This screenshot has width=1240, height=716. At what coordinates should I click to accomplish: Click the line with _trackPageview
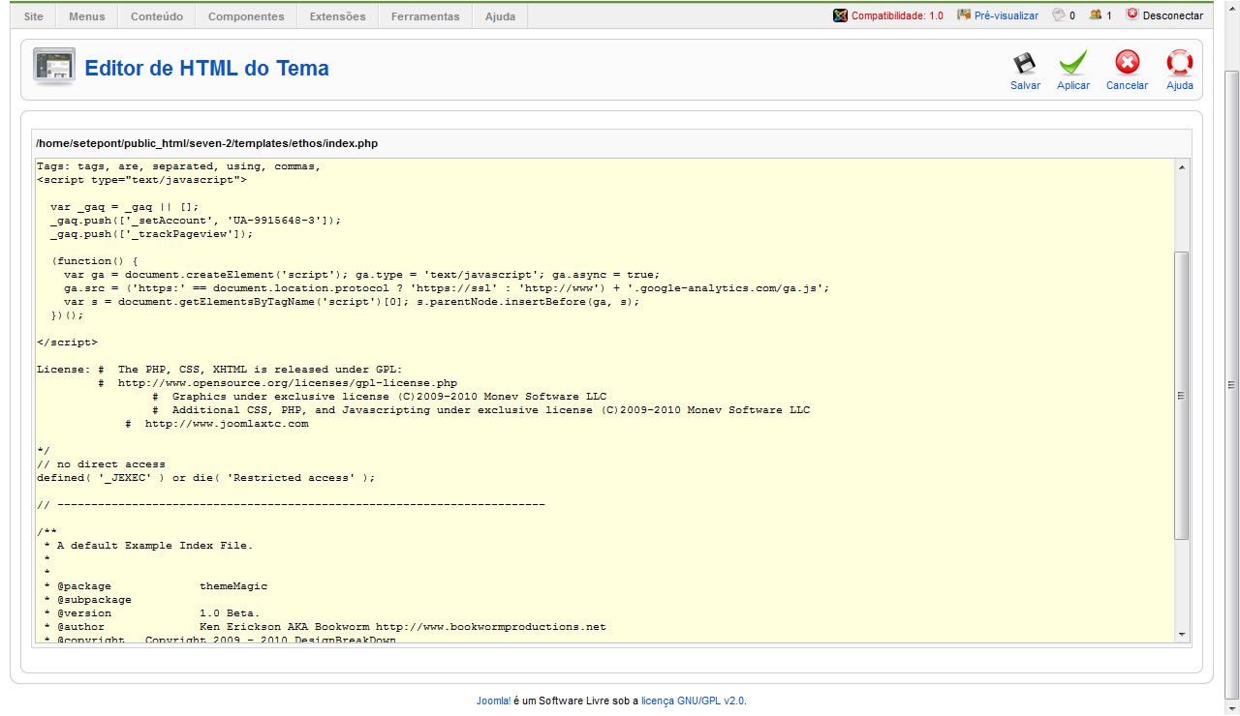151,233
